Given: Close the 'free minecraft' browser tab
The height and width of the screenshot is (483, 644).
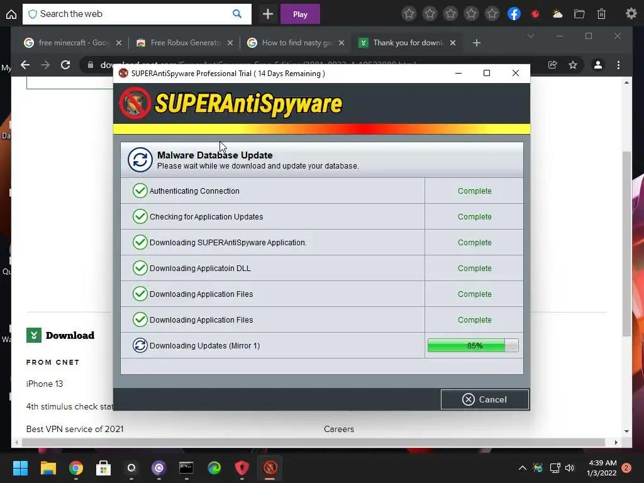Looking at the screenshot, I should click(x=119, y=43).
